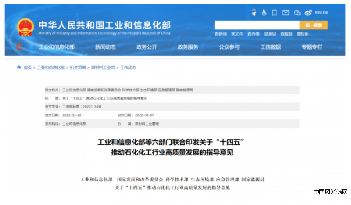The height and width of the screenshot is (205, 351).
Task: Click the home icon in breadcrumb
Action: pos(19,67)
